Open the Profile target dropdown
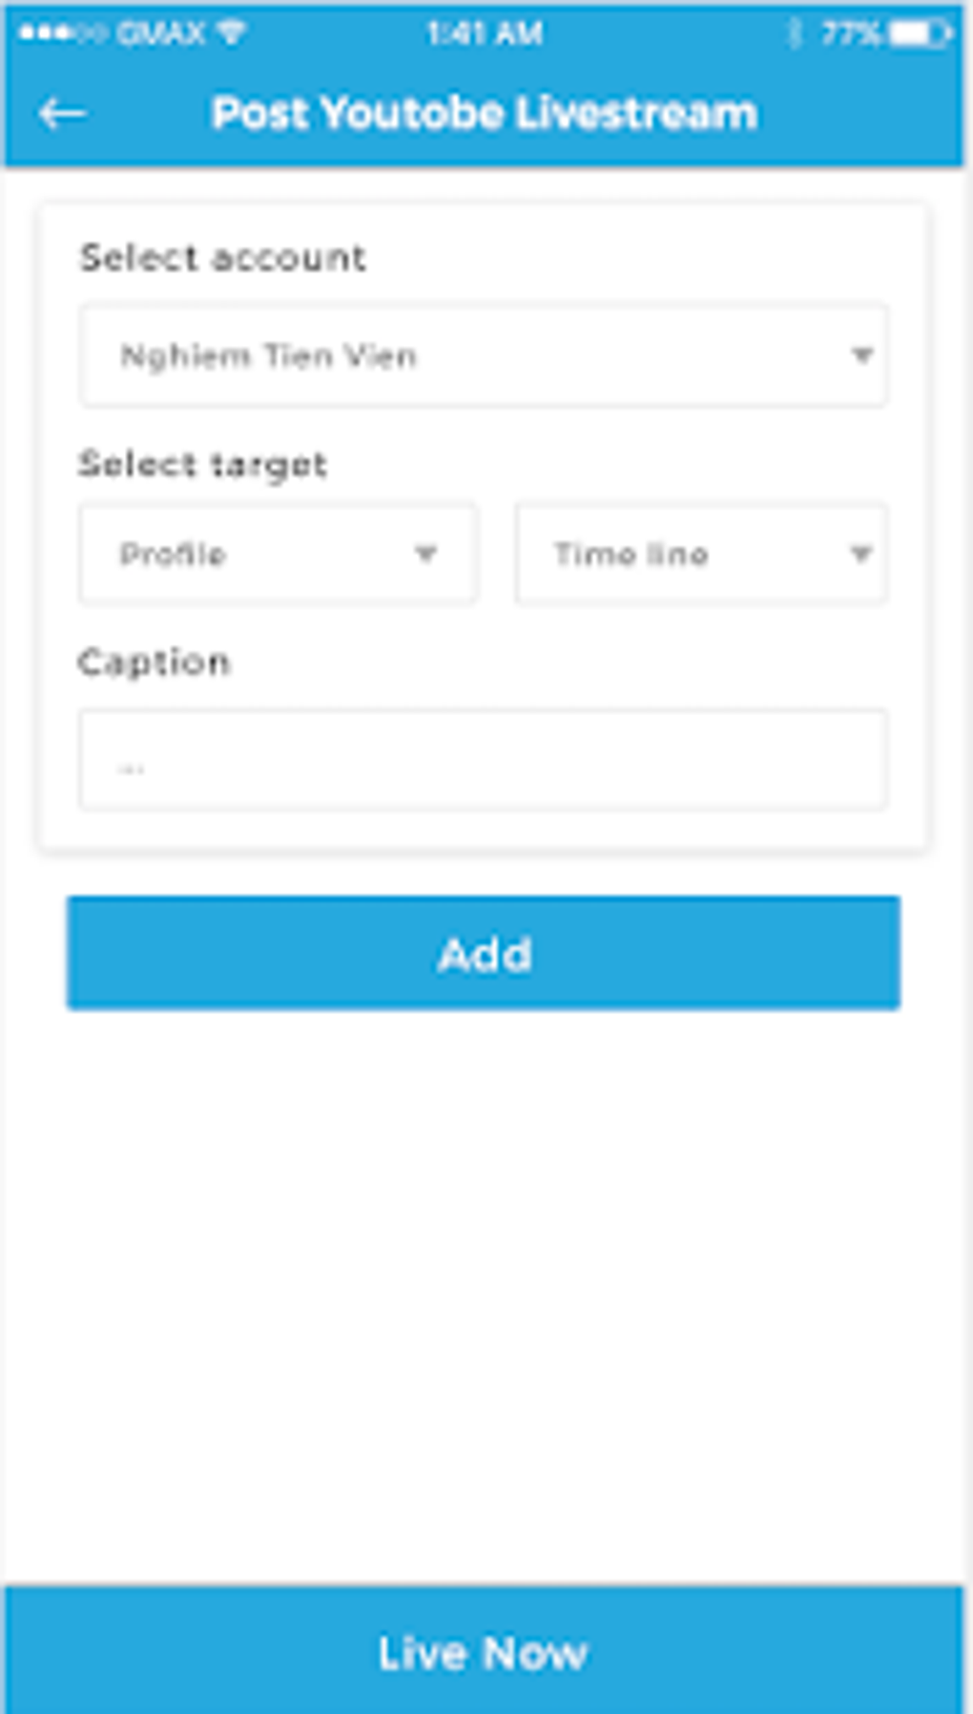973x1714 pixels. 277,553
